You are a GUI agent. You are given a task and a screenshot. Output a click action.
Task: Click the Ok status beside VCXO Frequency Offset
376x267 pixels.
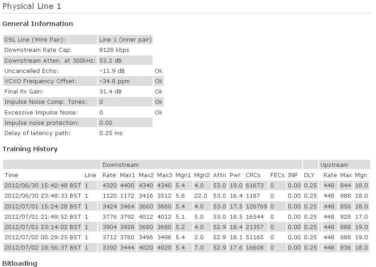(x=158, y=81)
